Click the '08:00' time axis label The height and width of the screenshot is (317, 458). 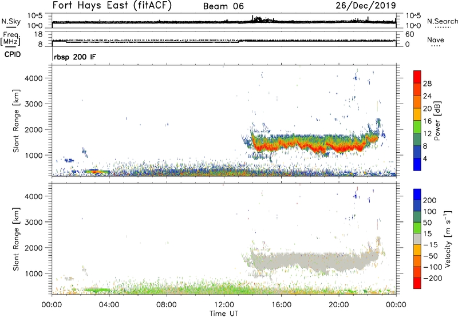[x=167, y=305]
